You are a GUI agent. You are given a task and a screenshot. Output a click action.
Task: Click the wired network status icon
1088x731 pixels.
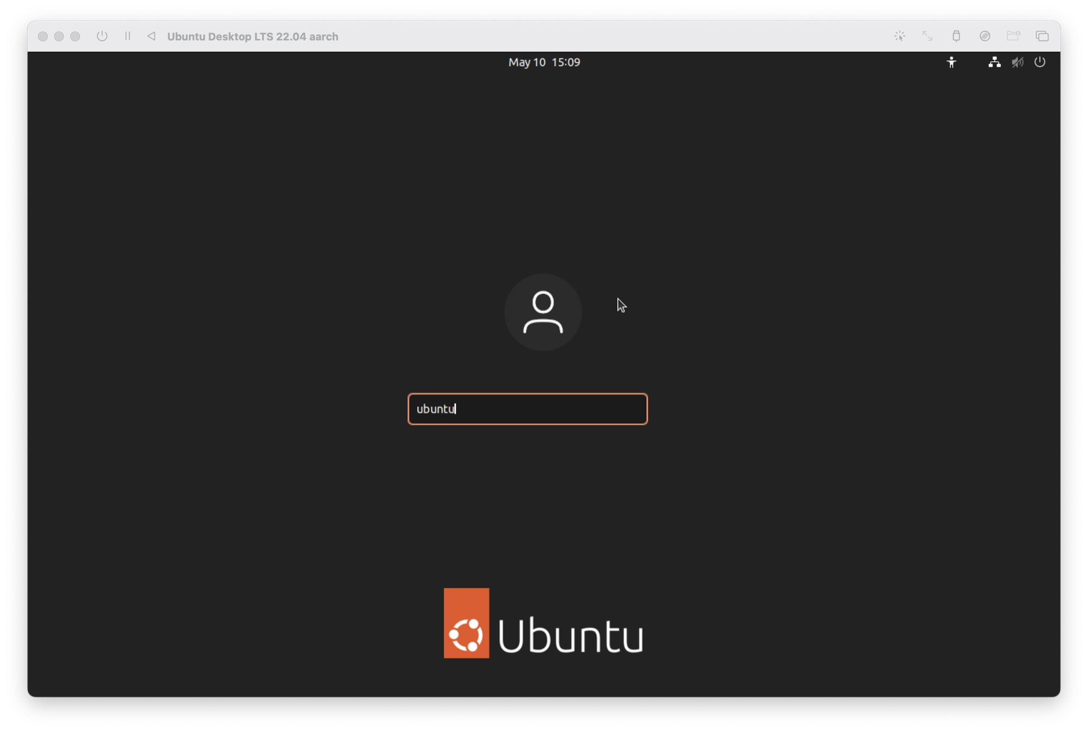pos(994,63)
